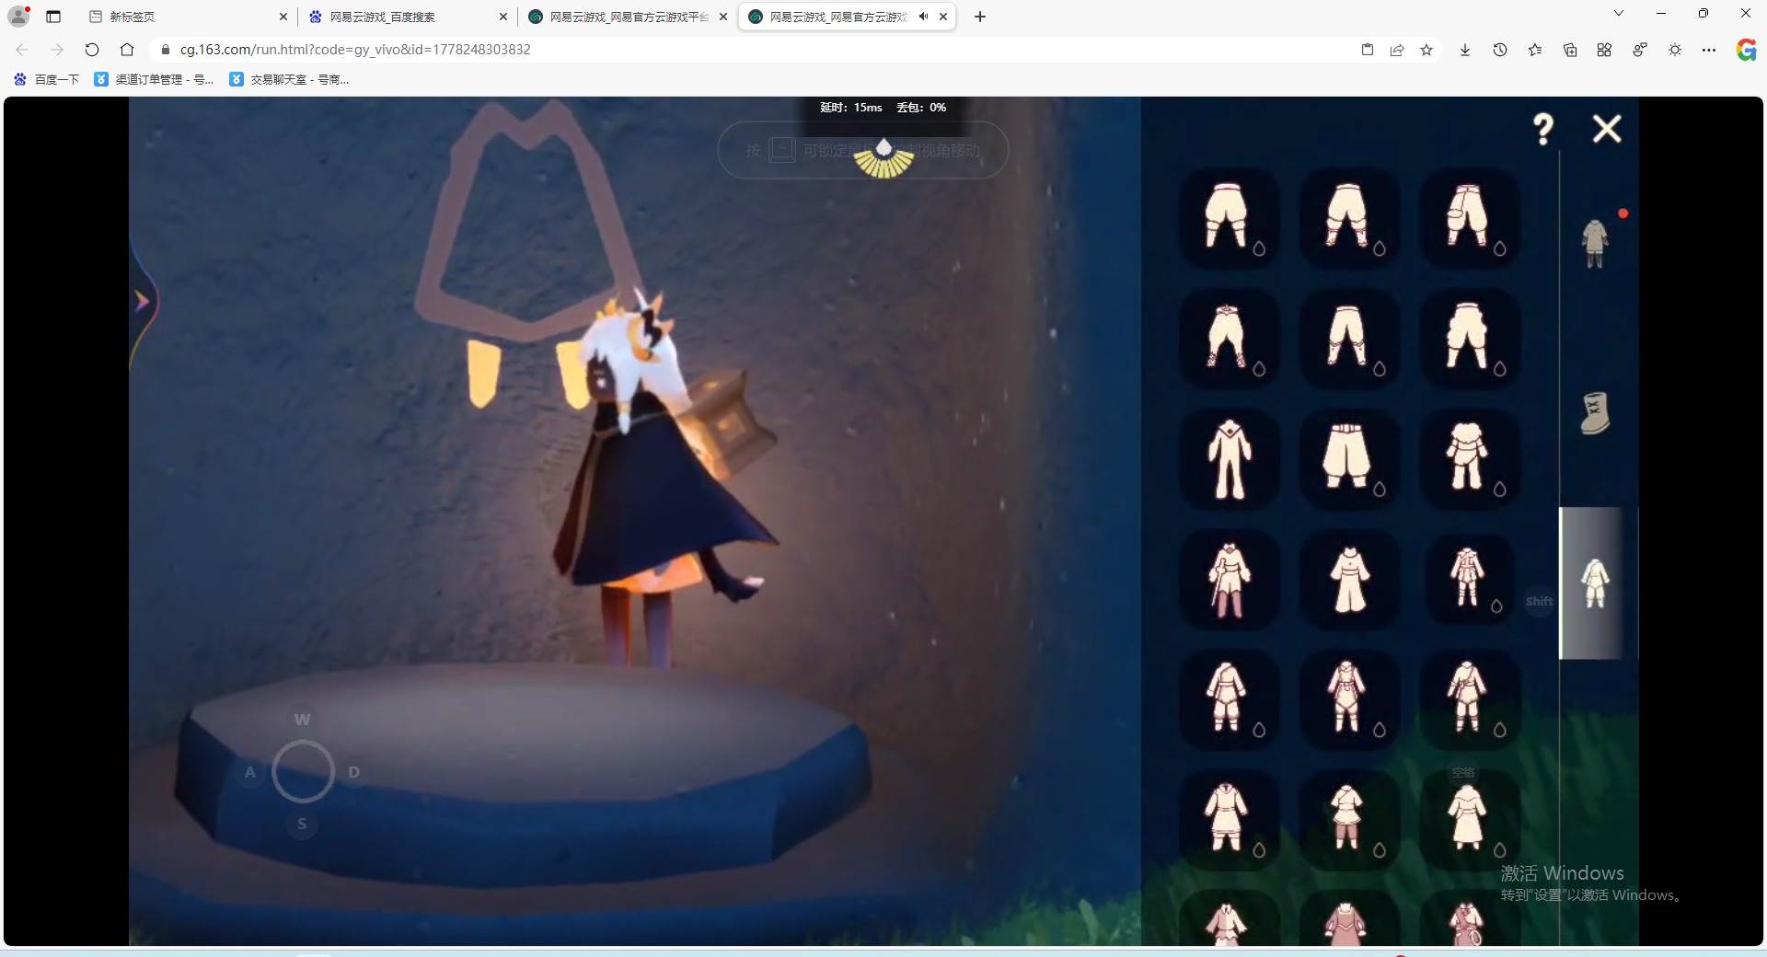Viewport: 1767px width, 957px height.
Task: Try the first outfit in the fifth row
Action: click(1230, 700)
